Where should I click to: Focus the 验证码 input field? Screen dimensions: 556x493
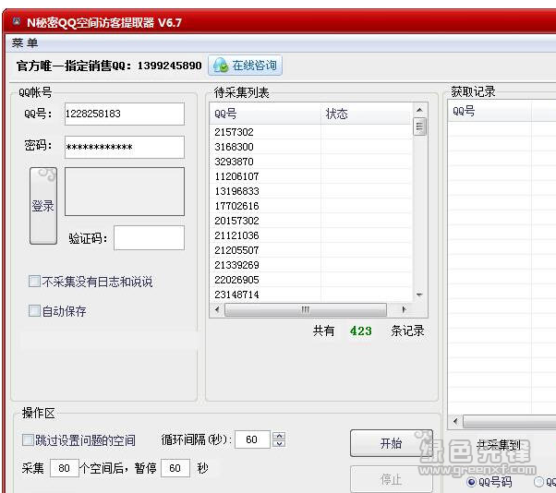point(149,238)
